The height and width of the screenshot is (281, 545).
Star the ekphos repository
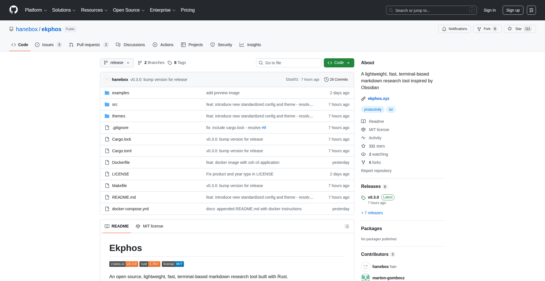tap(520, 29)
